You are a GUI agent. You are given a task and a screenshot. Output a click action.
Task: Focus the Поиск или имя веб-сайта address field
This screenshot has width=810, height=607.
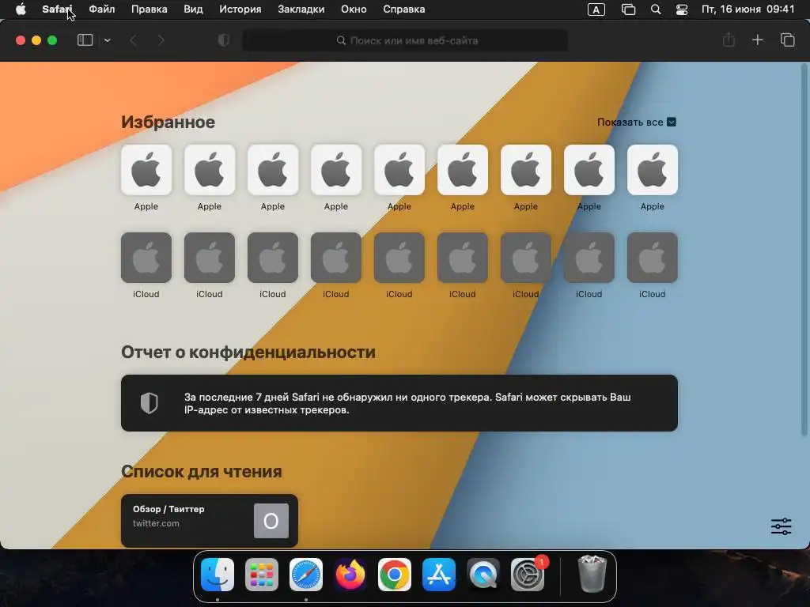pos(405,40)
